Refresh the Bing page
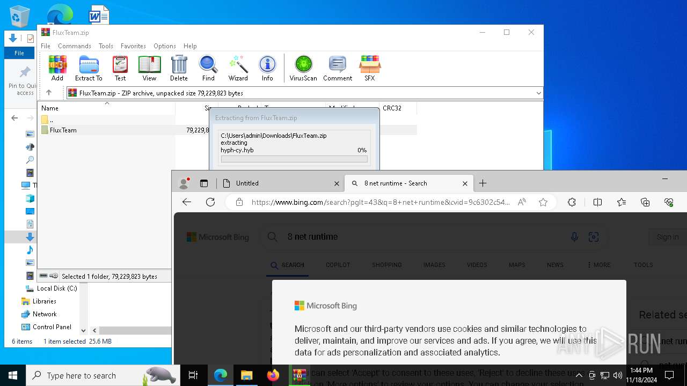Image resolution: width=687 pixels, height=386 pixels. pos(210,202)
